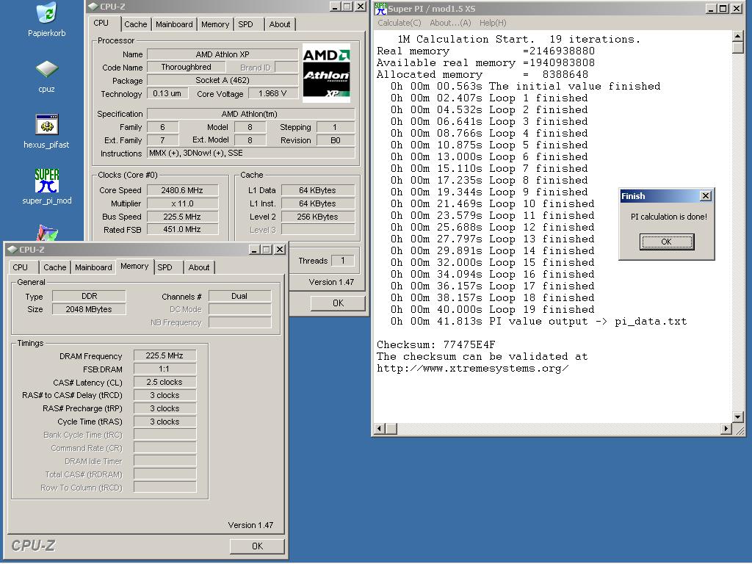The height and width of the screenshot is (564, 752).
Task: Open SPD tab in the back CPU-Z window
Action: click(245, 24)
